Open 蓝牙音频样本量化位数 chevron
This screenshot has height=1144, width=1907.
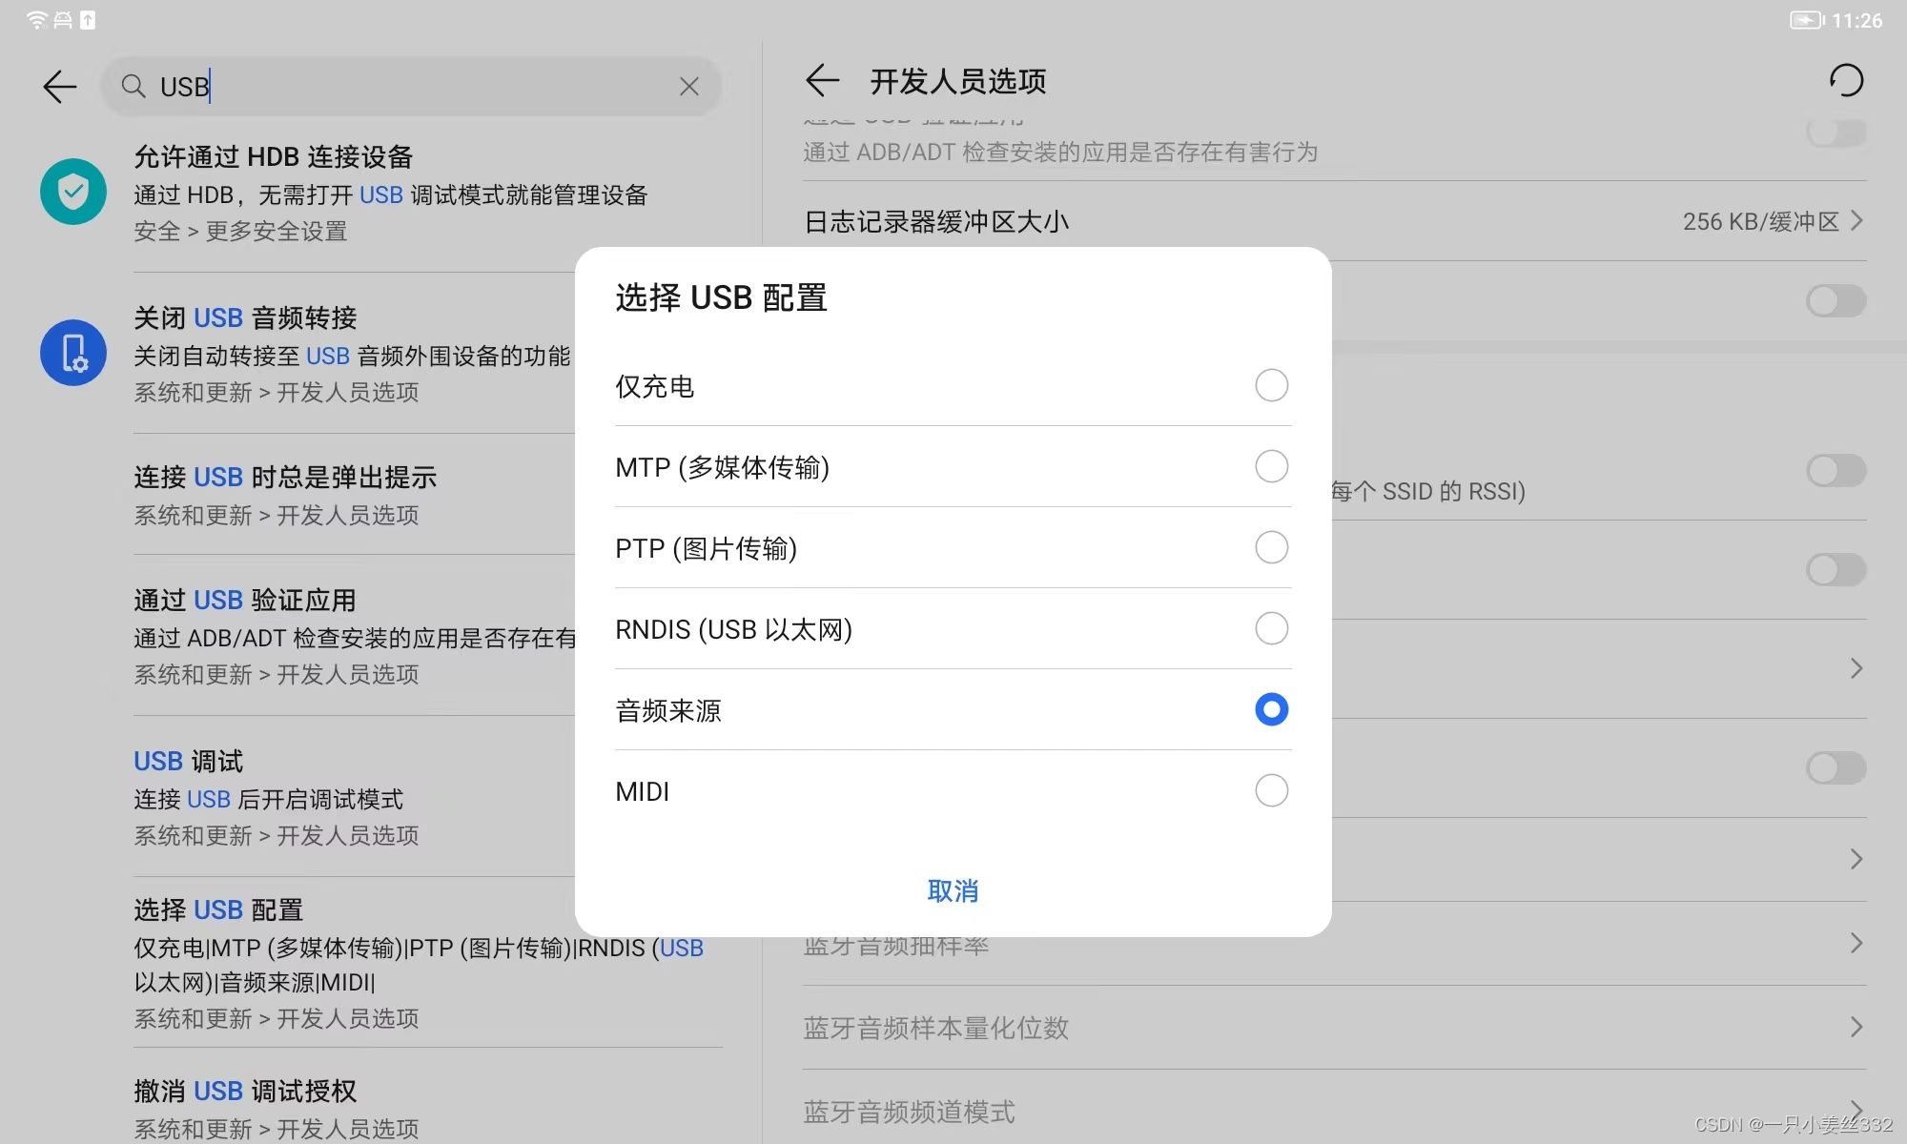(x=1856, y=1028)
